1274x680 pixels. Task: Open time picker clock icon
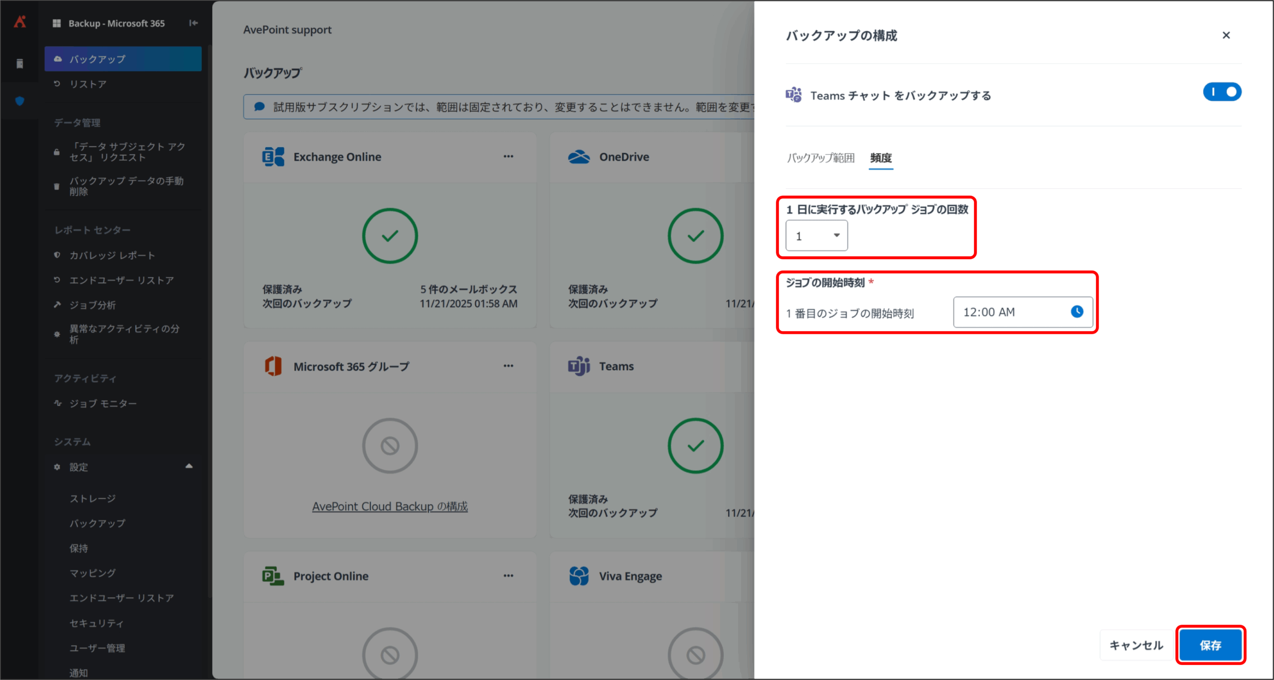coord(1076,312)
